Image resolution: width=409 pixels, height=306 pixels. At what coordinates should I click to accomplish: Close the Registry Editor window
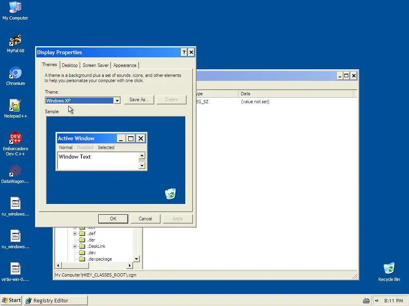[x=354, y=76]
